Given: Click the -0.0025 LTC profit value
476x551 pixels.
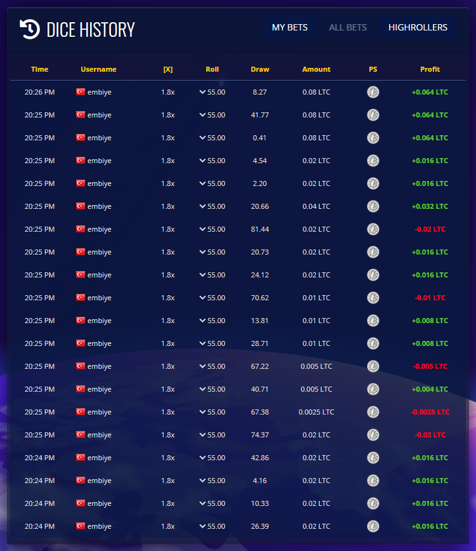Looking at the screenshot, I should click(430, 412).
